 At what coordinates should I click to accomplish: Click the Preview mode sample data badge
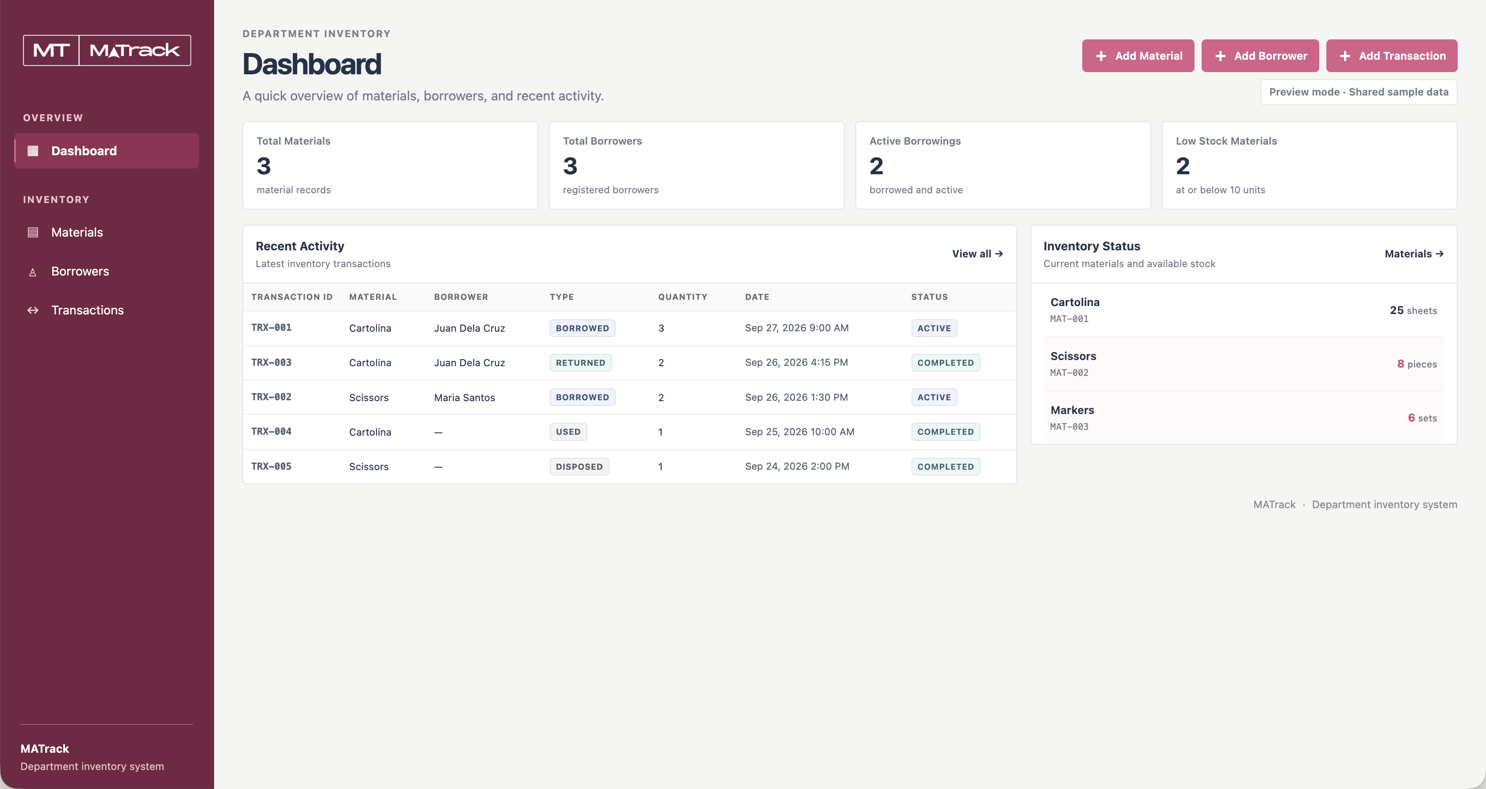point(1359,92)
